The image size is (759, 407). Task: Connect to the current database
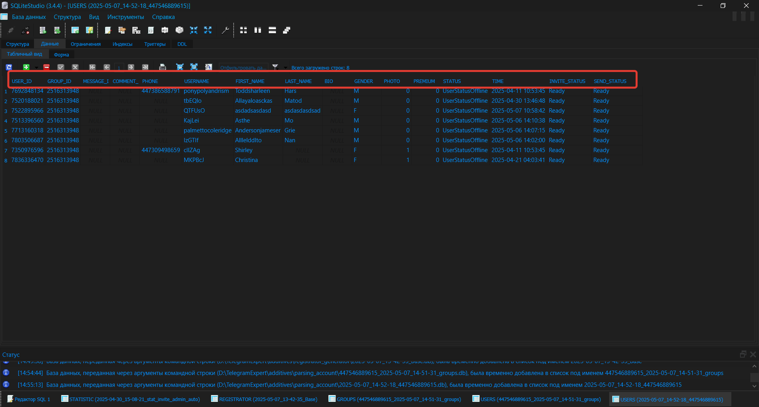[11, 30]
